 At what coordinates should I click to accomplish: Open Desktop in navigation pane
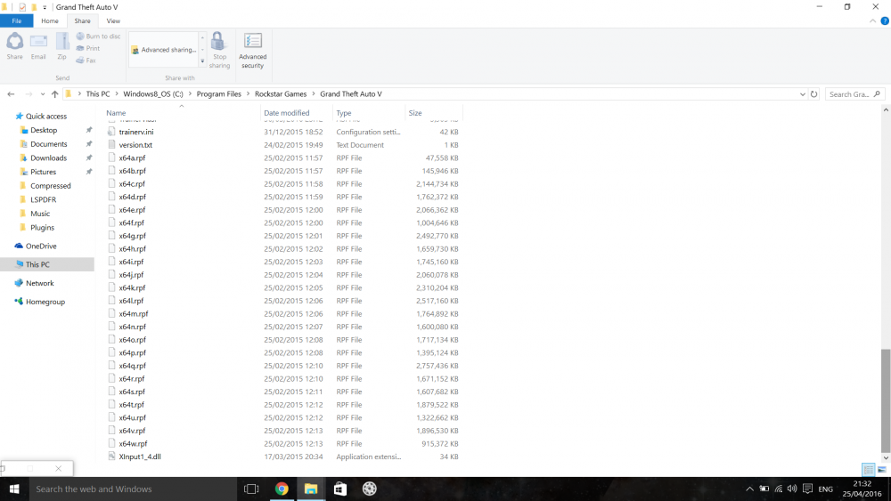point(44,130)
